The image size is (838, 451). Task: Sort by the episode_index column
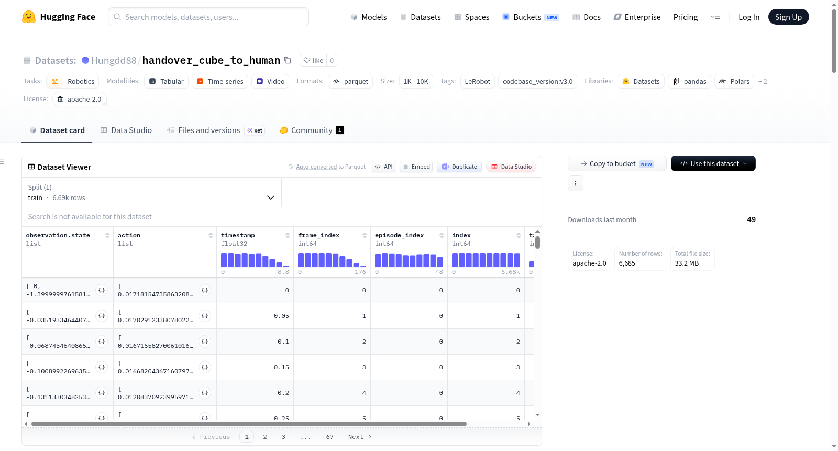tap(442, 235)
